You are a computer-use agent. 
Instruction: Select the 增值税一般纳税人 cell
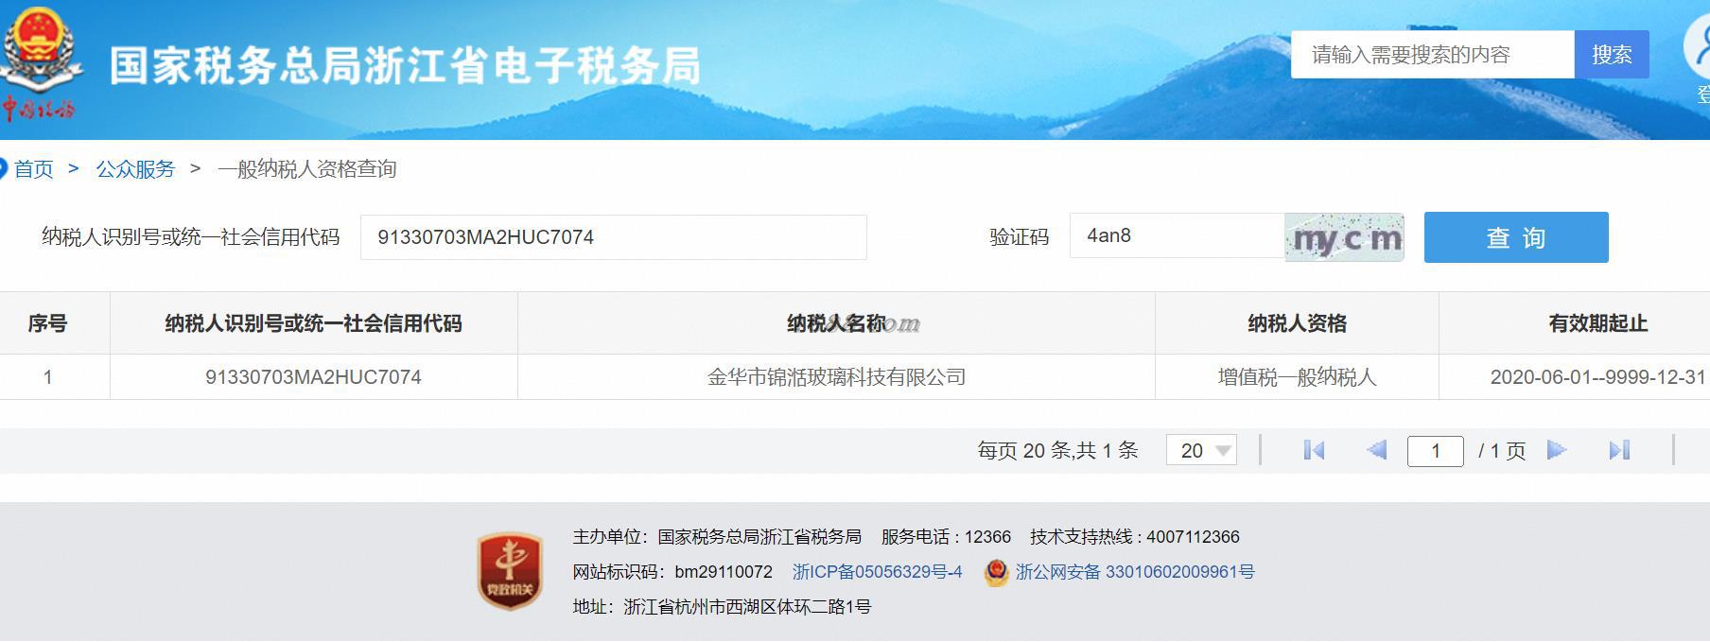1297,377
